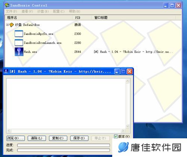This screenshot has width=187, height=157.
Task: Open the 查看 (V) menu
Action: click(x=27, y=11)
